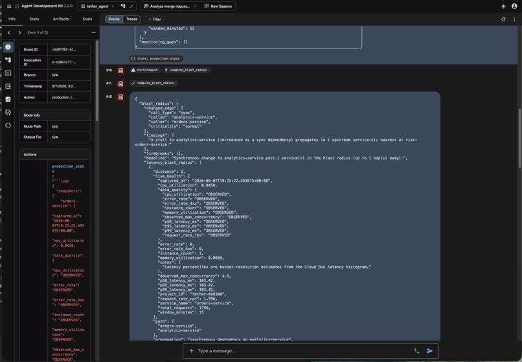Switch to the Artifacts tab

pyautogui.click(x=61, y=19)
